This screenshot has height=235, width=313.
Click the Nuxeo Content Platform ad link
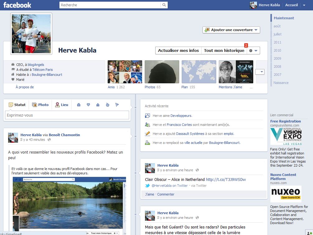(x=283, y=177)
